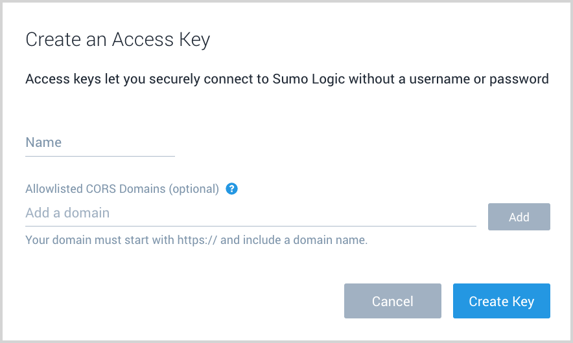Click the Create Key button

click(x=501, y=301)
